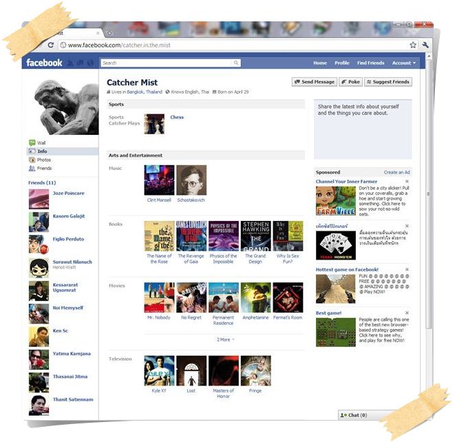Open The Name of the Rose cover
455x442 pixels.
(x=159, y=236)
